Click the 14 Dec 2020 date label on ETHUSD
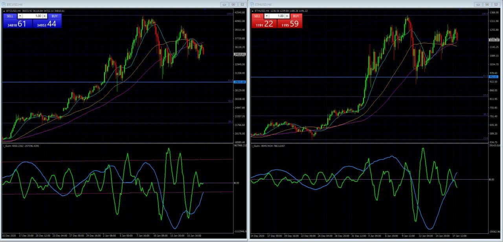The image size is (503, 242). 257,236
